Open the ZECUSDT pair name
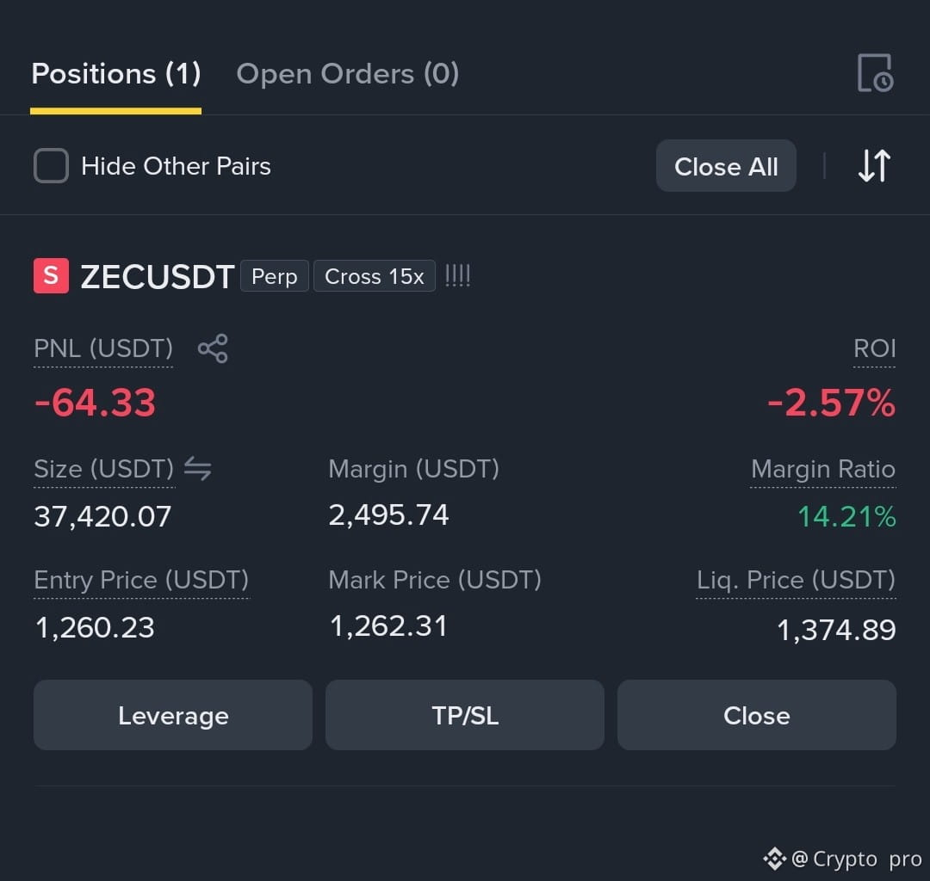This screenshot has width=930, height=881. 158,277
